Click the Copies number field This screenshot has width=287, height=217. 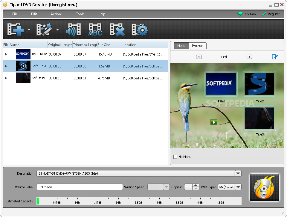188,187
